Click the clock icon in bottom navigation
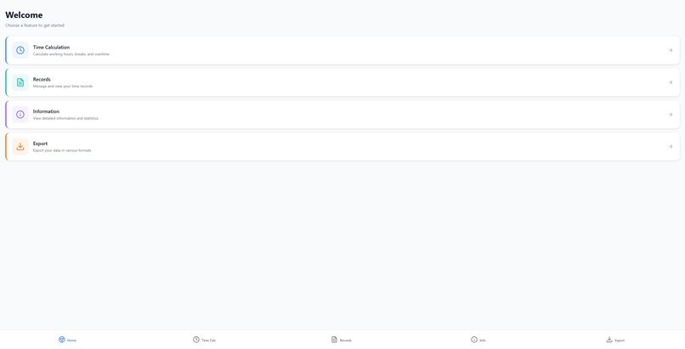Image resolution: width=685 pixels, height=349 pixels. pos(196,340)
